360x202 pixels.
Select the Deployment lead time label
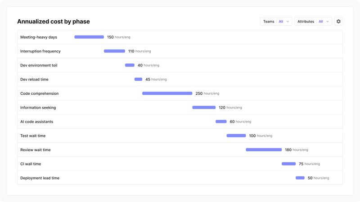point(40,178)
